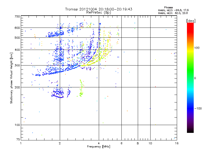Viewport: 208px width, 156px height.
Task: Click the black bottom of the colorbar
Action: [190, 131]
